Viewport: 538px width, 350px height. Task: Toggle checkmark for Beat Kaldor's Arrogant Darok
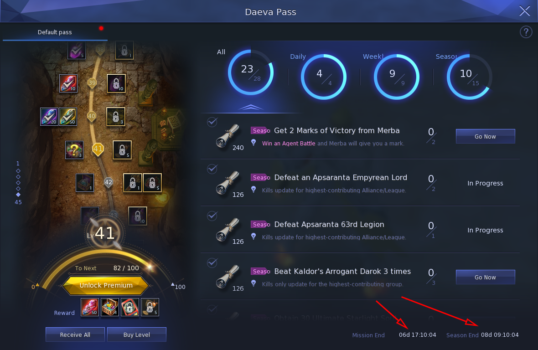pyautogui.click(x=212, y=262)
